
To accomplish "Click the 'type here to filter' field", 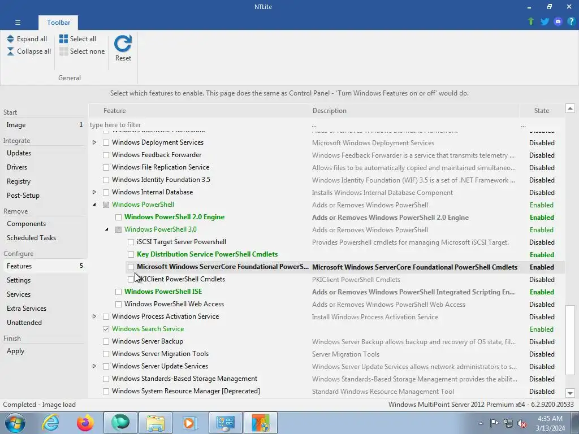I will tap(200, 125).
